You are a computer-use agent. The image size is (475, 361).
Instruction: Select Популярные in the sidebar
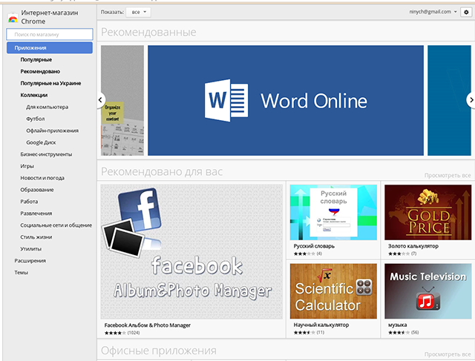pyautogui.click(x=36, y=59)
